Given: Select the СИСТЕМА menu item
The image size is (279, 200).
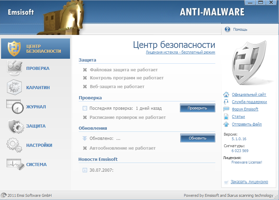Looking at the screenshot, I should pyautogui.click(x=36, y=164).
